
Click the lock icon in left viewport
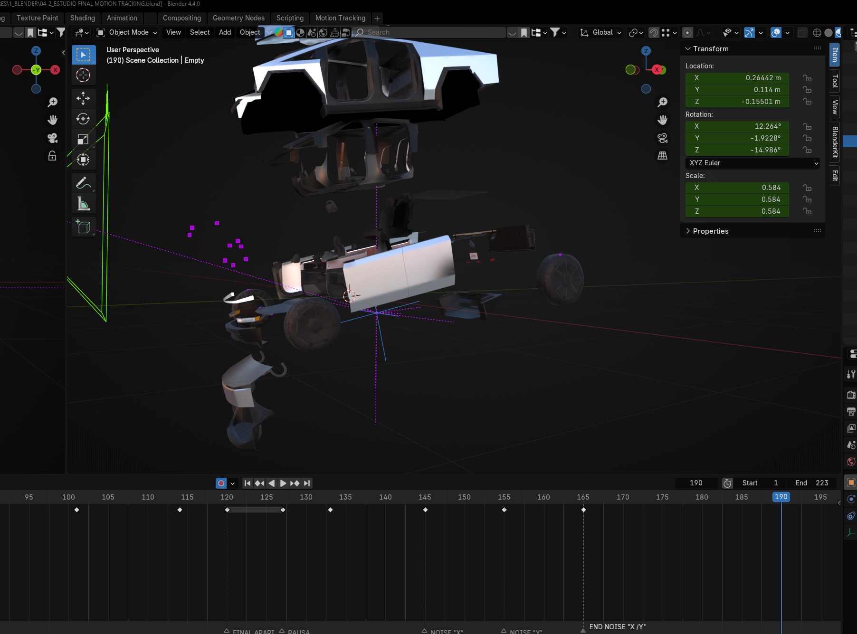pos(52,156)
